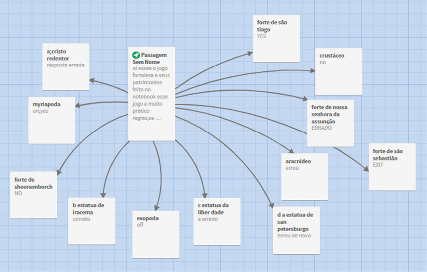Click the arrowhead pointing to a;cristo redentor
The height and width of the screenshot is (272, 427).
point(92,81)
